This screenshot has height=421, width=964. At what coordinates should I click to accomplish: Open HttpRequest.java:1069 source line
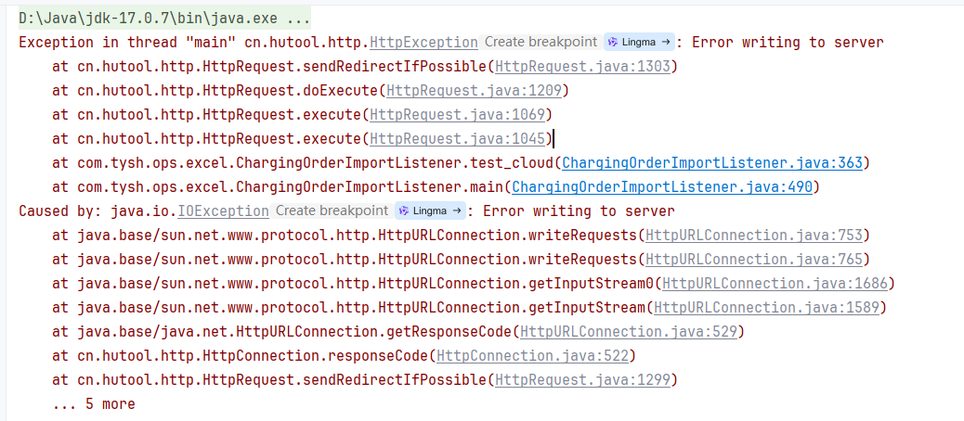point(460,114)
